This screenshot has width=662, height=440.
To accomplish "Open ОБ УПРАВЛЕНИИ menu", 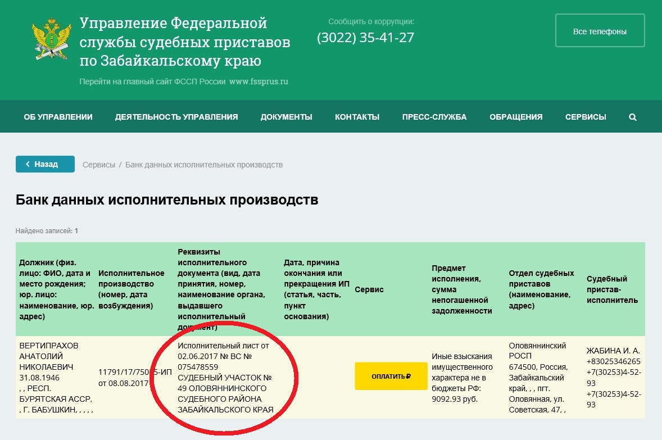I will [58, 117].
